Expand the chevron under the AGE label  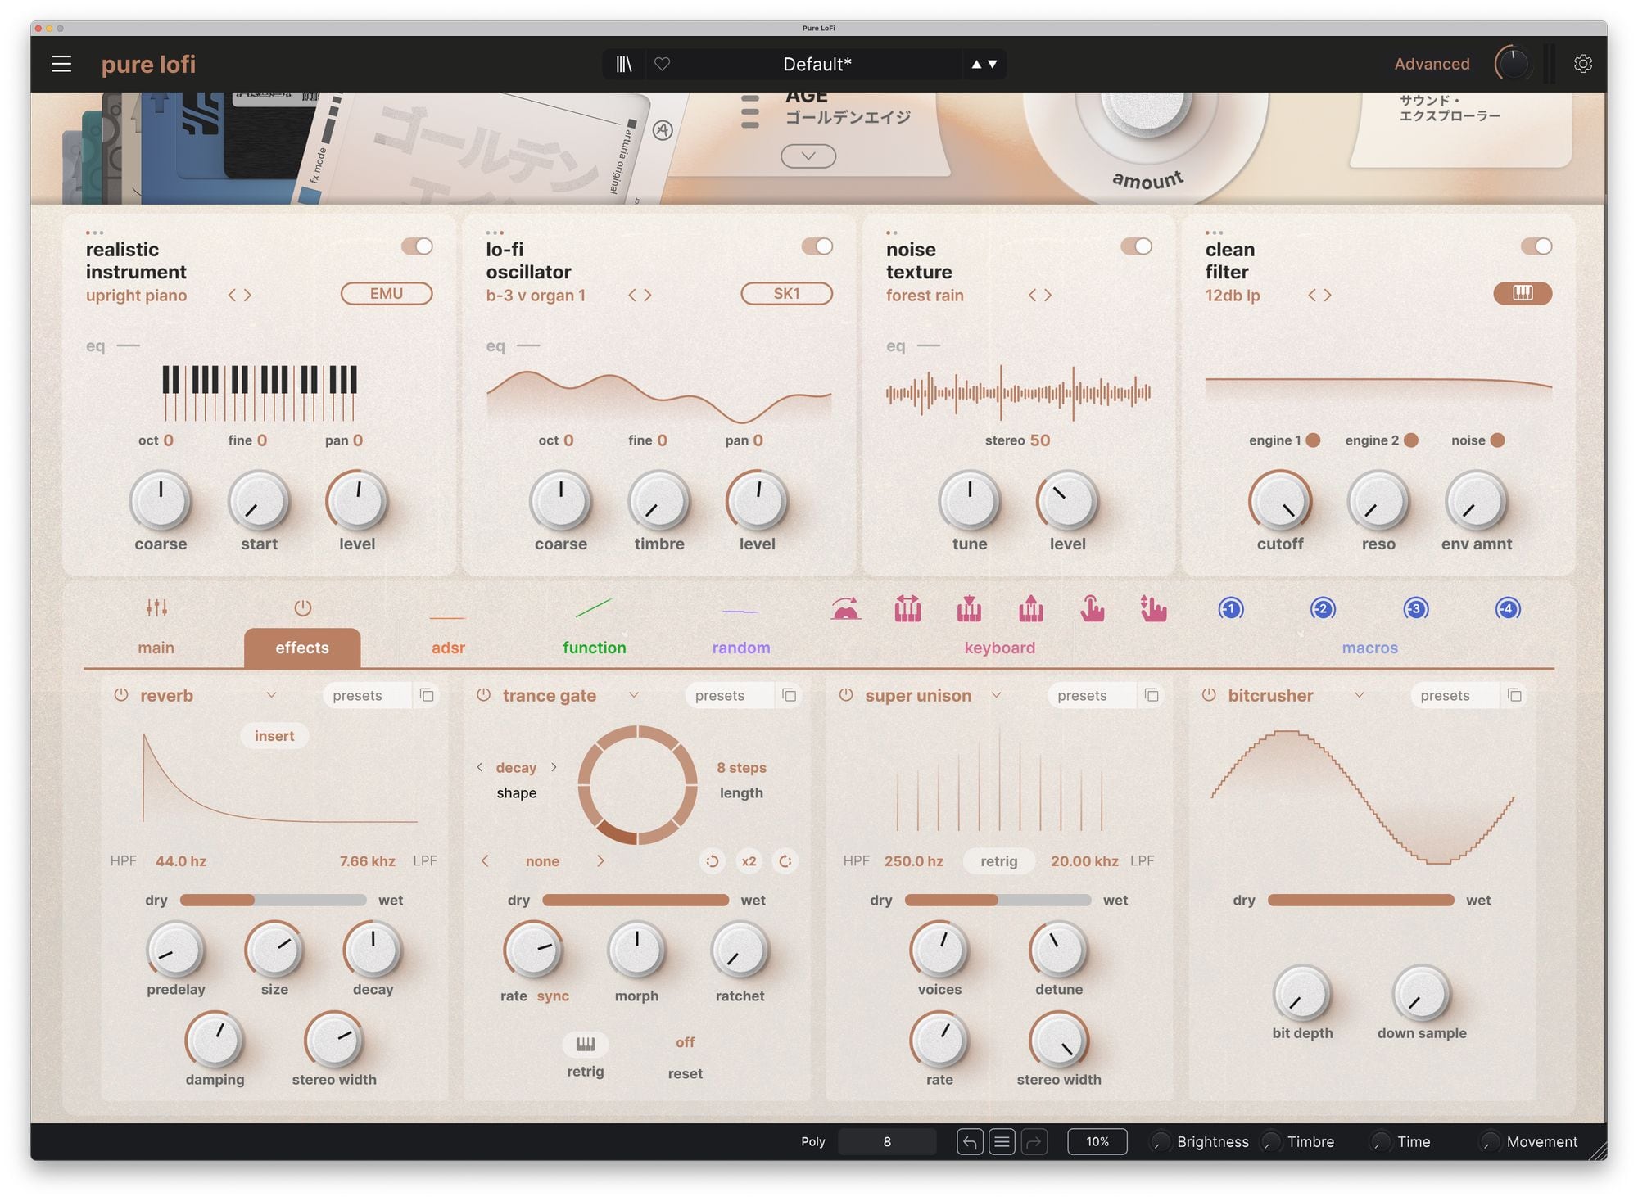pyautogui.click(x=808, y=156)
